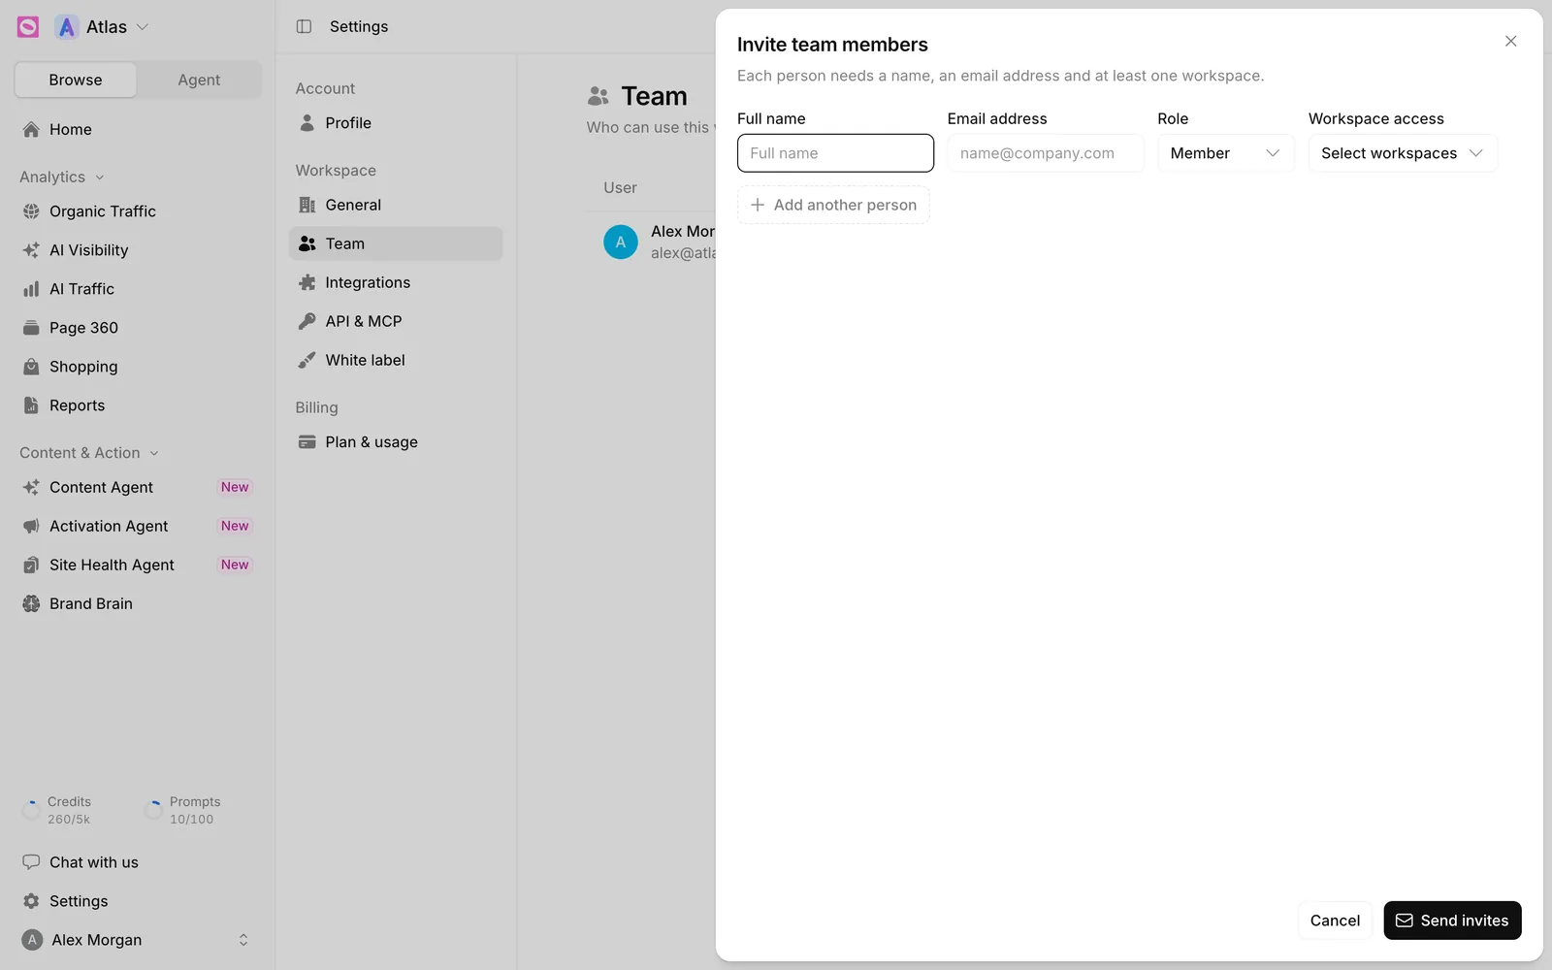Open Organic Traffic analytics
Viewport: 1552px width, 970px height.
(x=138, y=211)
